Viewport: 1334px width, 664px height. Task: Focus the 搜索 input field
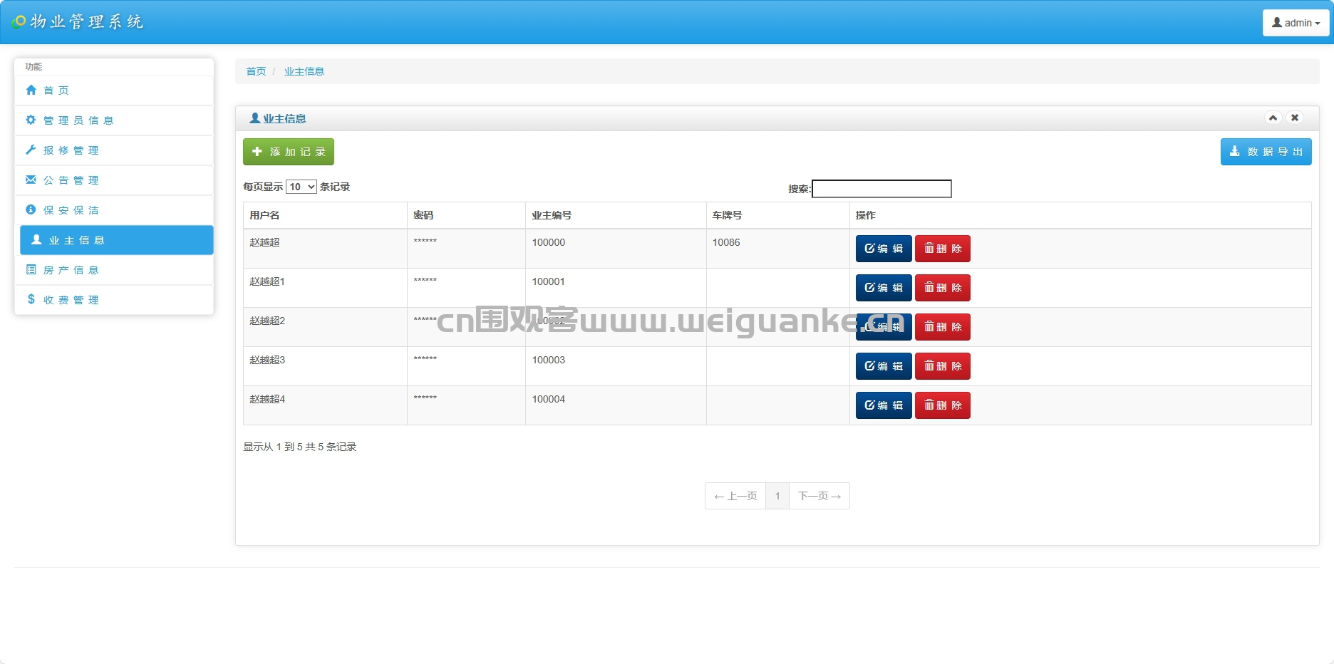881,189
